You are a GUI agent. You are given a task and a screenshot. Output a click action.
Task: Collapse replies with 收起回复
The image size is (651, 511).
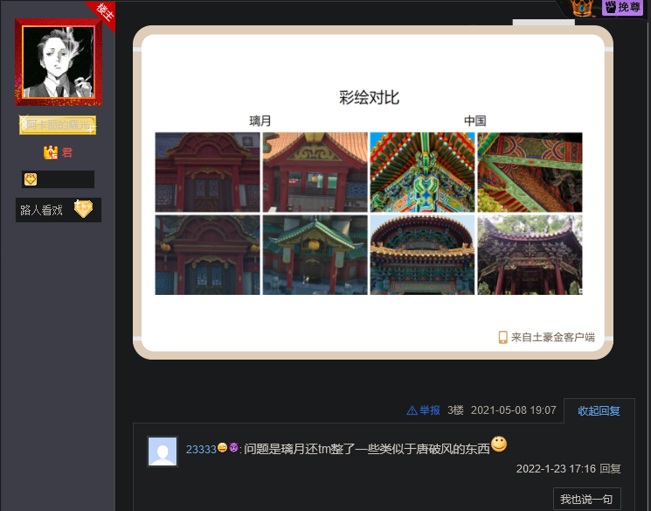point(599,410)
